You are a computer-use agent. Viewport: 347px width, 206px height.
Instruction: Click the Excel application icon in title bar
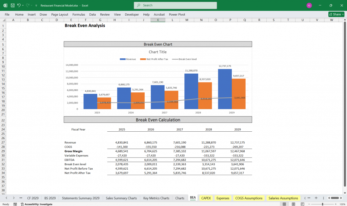tap(5, 5)
